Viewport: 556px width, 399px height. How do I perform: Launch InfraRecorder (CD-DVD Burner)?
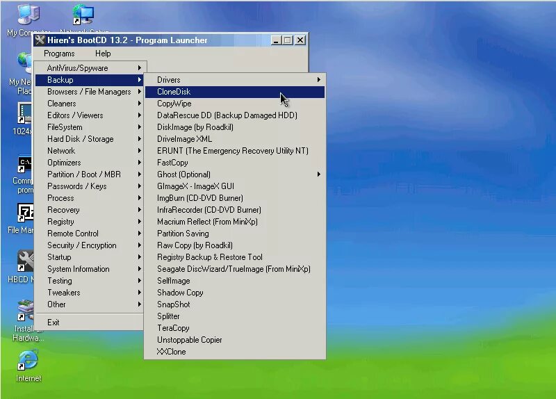[235, 210]
